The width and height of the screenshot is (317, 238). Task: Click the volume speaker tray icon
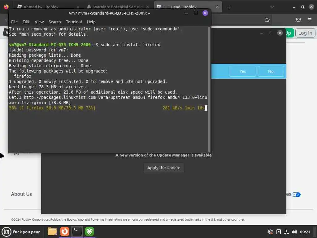click(x=294, y=232)
